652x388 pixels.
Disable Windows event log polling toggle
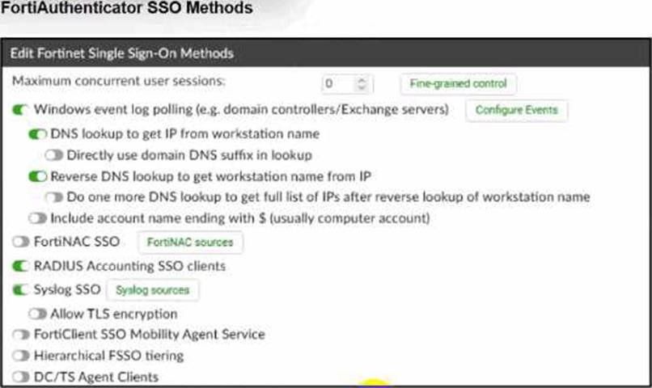[x=21, y=109]
